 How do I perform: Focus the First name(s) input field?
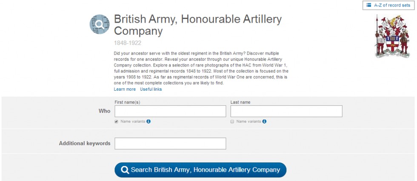(x=170, y=111)
